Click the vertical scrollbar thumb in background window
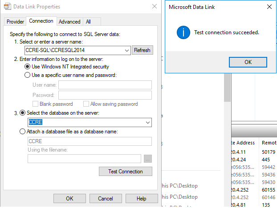The image size is (277, 208). click(228, 87)
